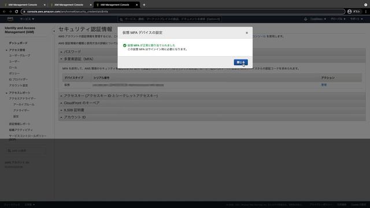The width and height of the screenshot is (370, 208).
Task: Click the green success check icon in dialog
Action: pos(125,45)
